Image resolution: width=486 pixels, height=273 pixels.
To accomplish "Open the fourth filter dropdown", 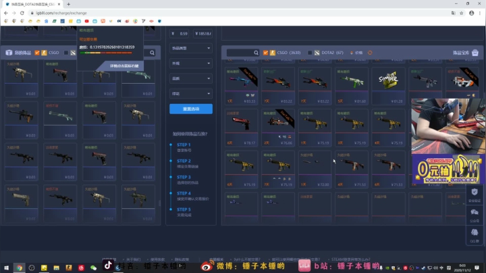I will 191,93.
